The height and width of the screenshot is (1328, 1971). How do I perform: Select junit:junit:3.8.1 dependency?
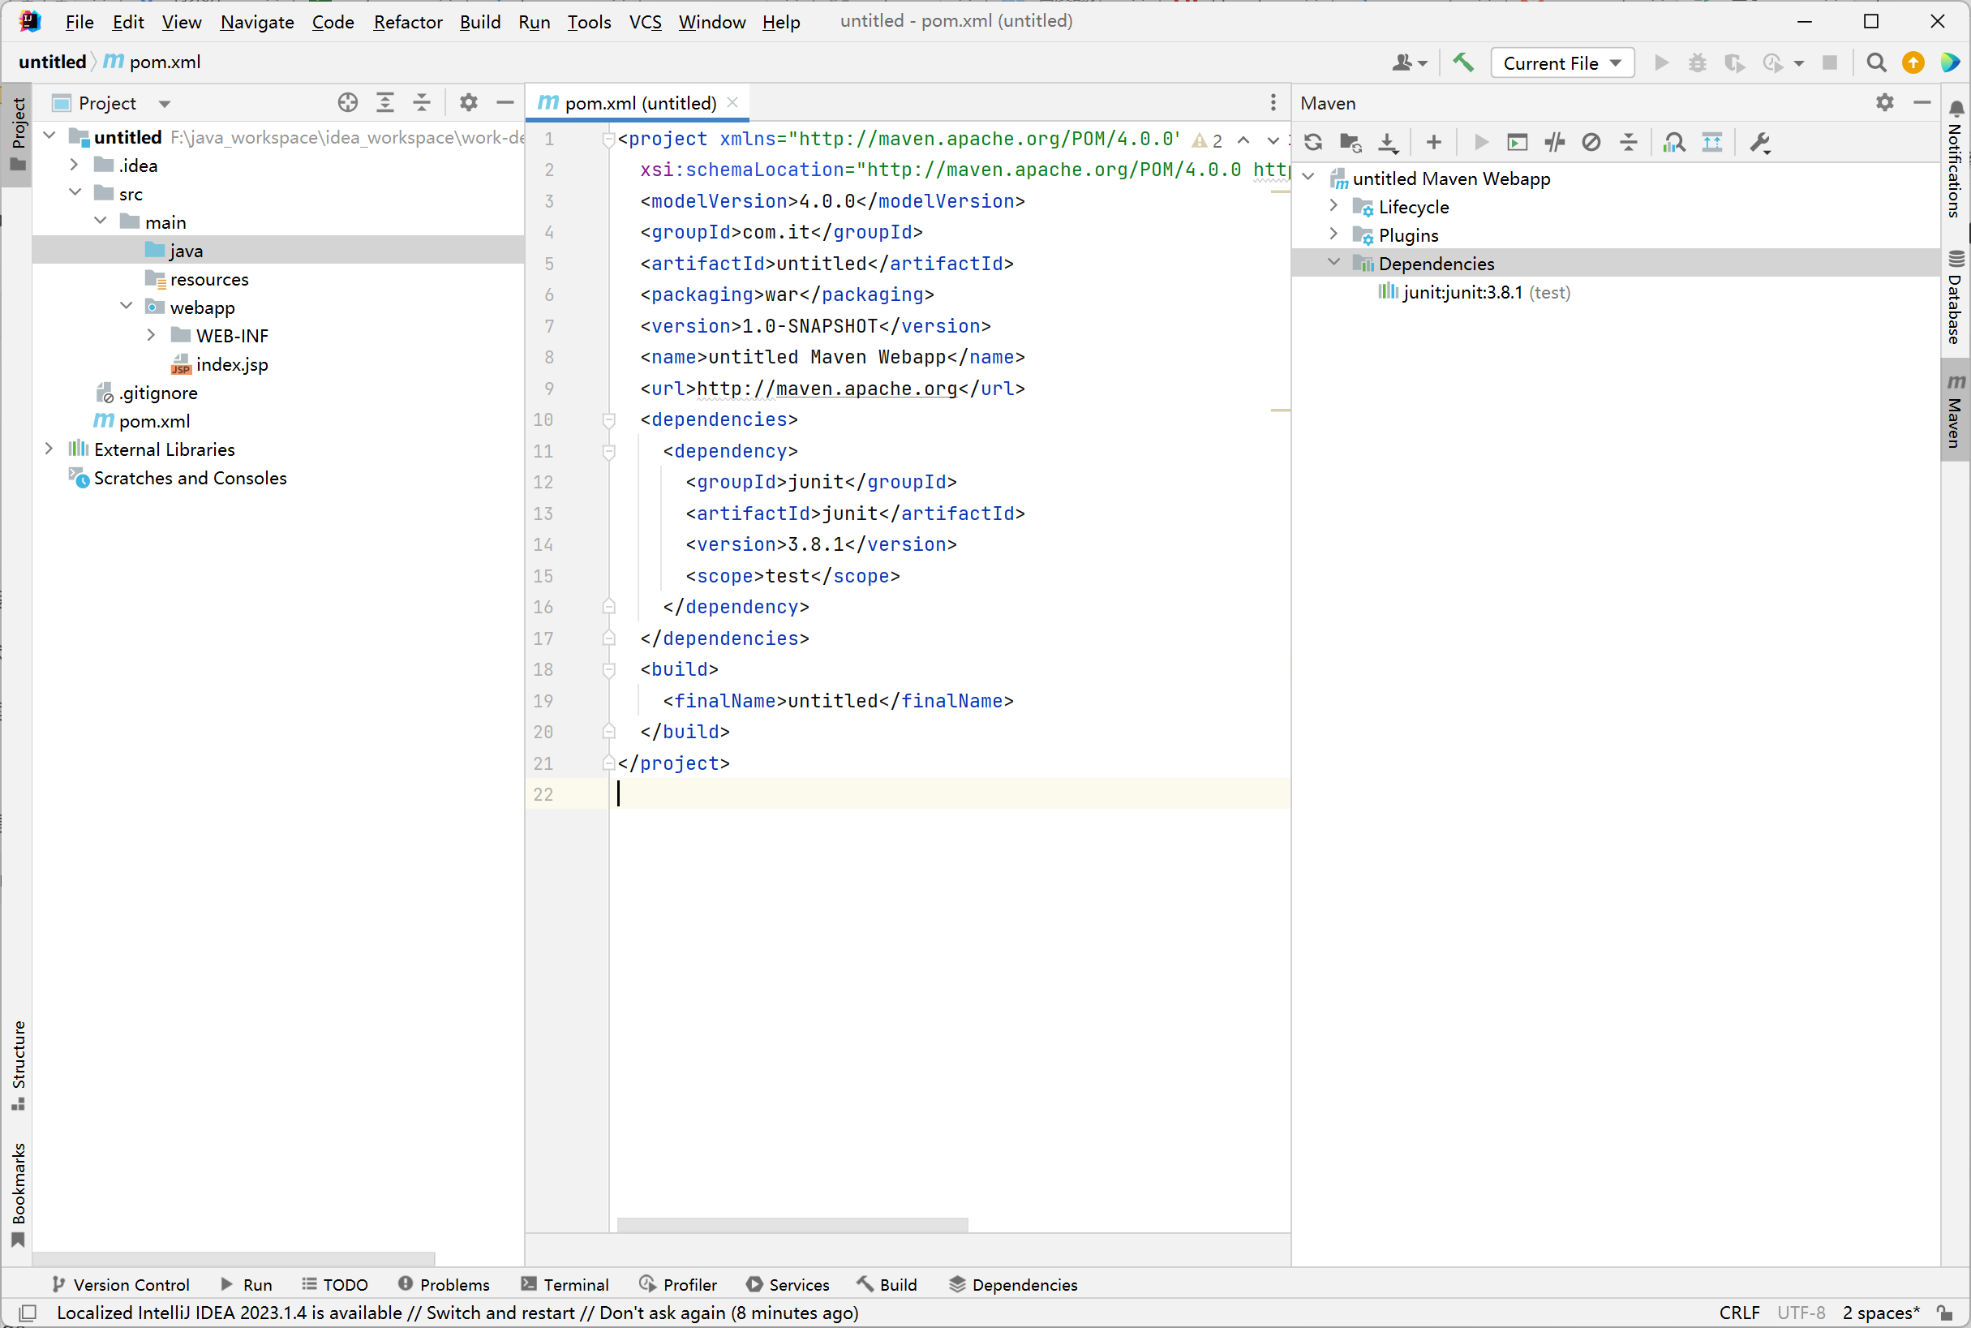[1473, 292]
